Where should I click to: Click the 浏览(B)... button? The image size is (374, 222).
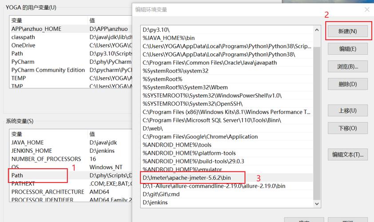tap(347, 67)
